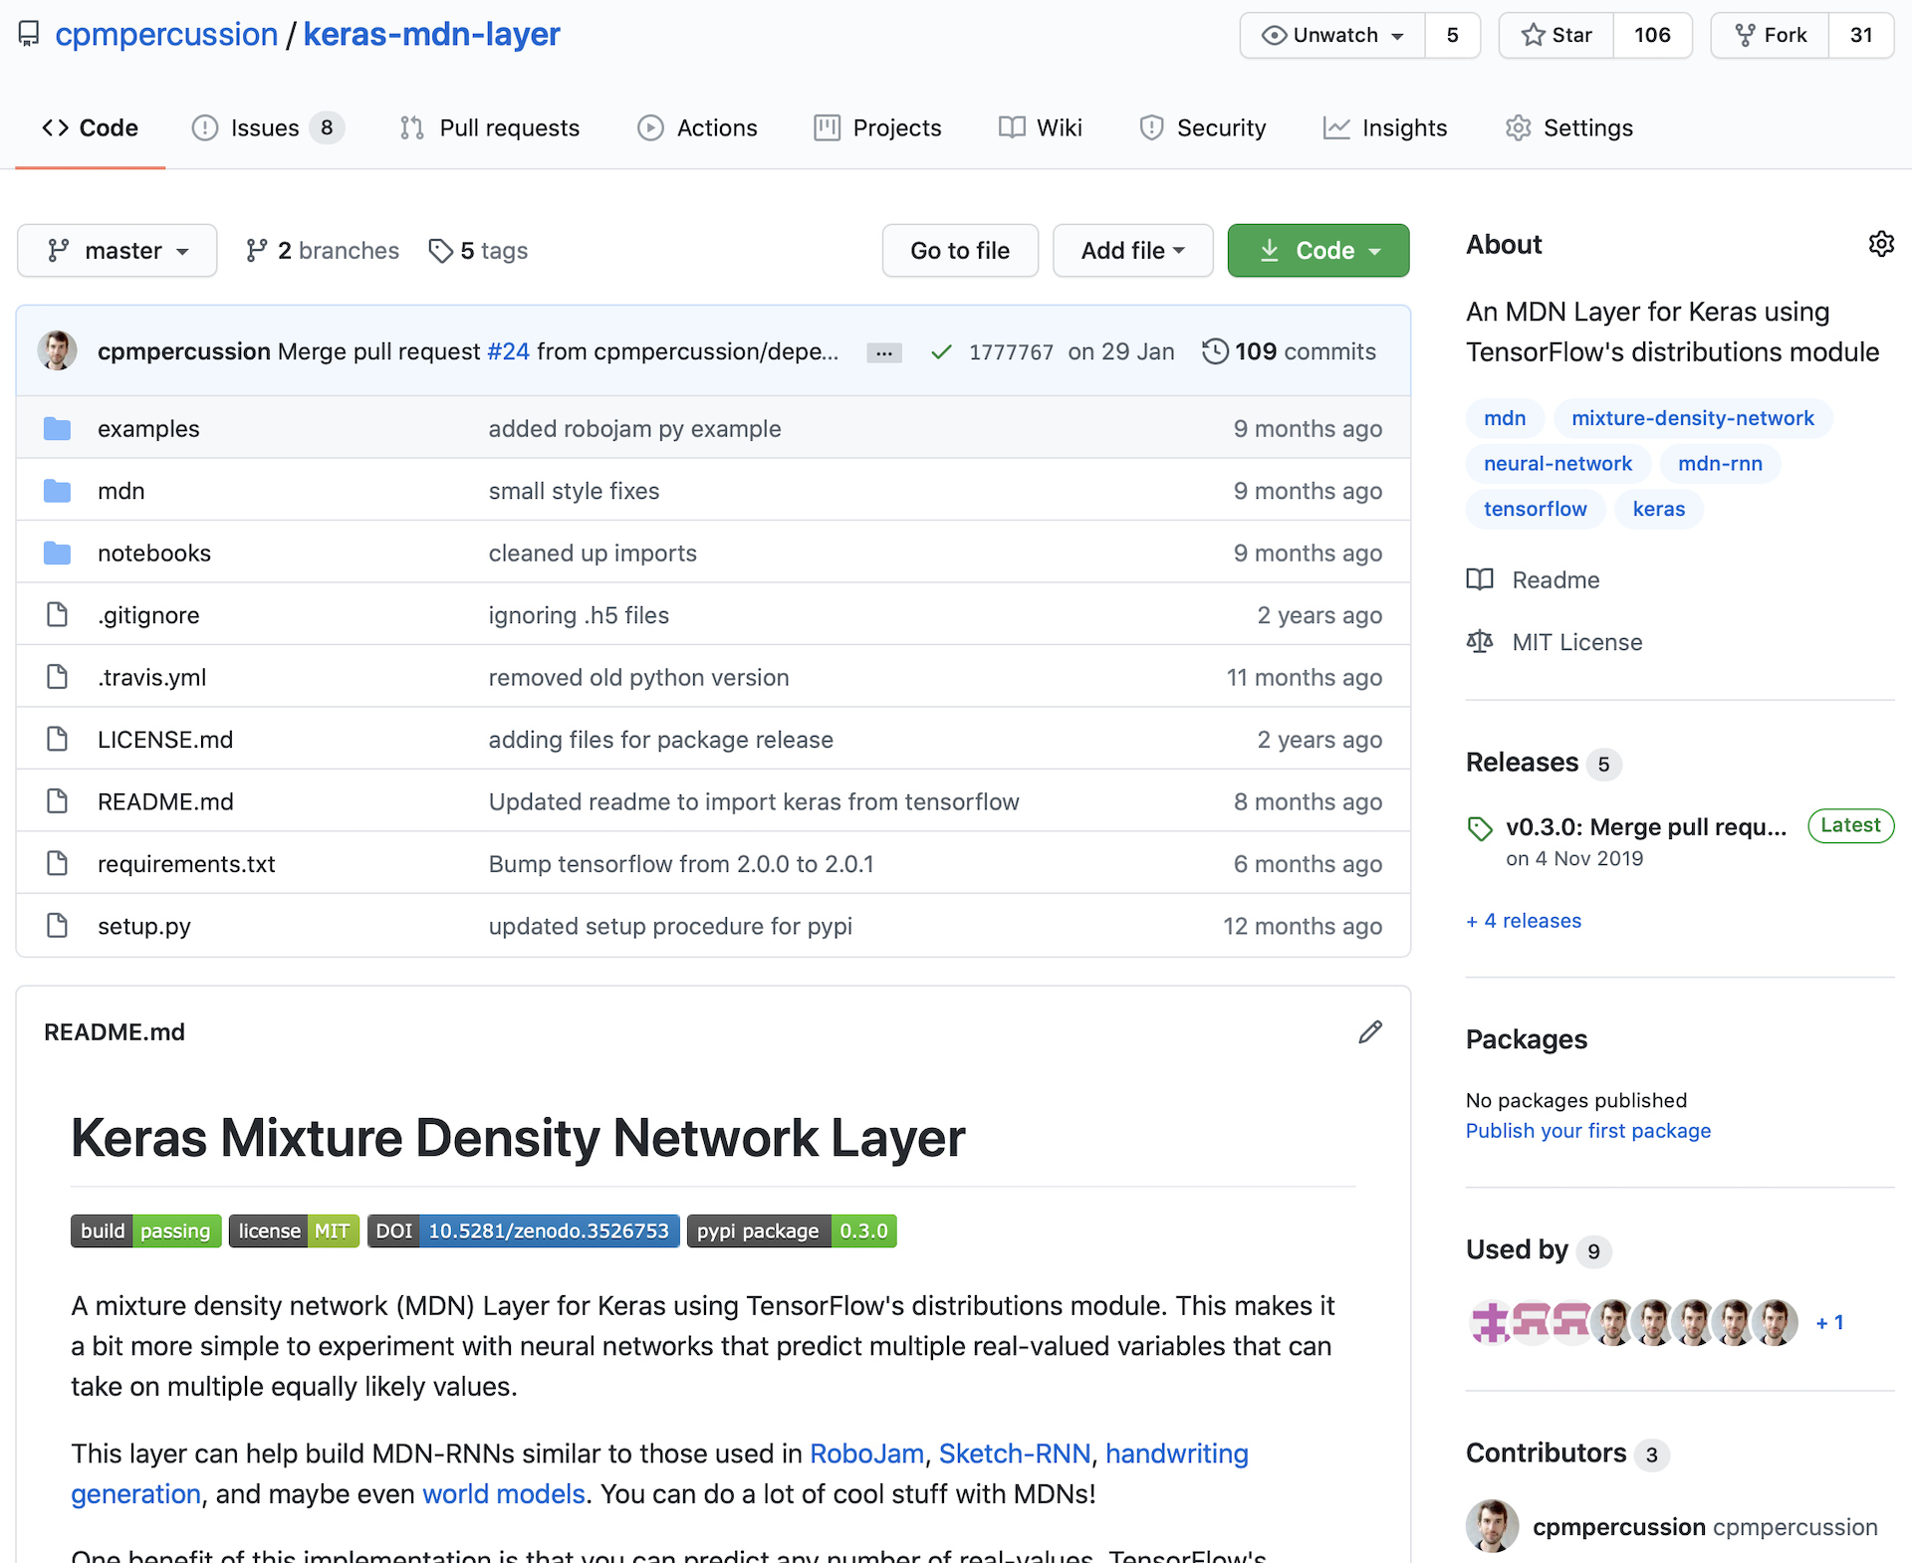Click the mixture-density-network topic tag

(x=1693, y=418)
